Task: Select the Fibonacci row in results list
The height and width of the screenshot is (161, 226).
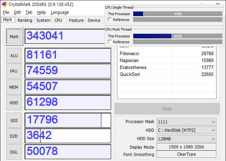Action: point(167,54)
